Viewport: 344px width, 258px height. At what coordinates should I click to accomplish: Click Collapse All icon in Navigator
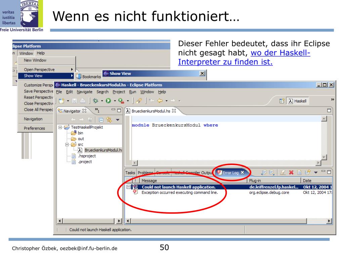click(101, 120)
